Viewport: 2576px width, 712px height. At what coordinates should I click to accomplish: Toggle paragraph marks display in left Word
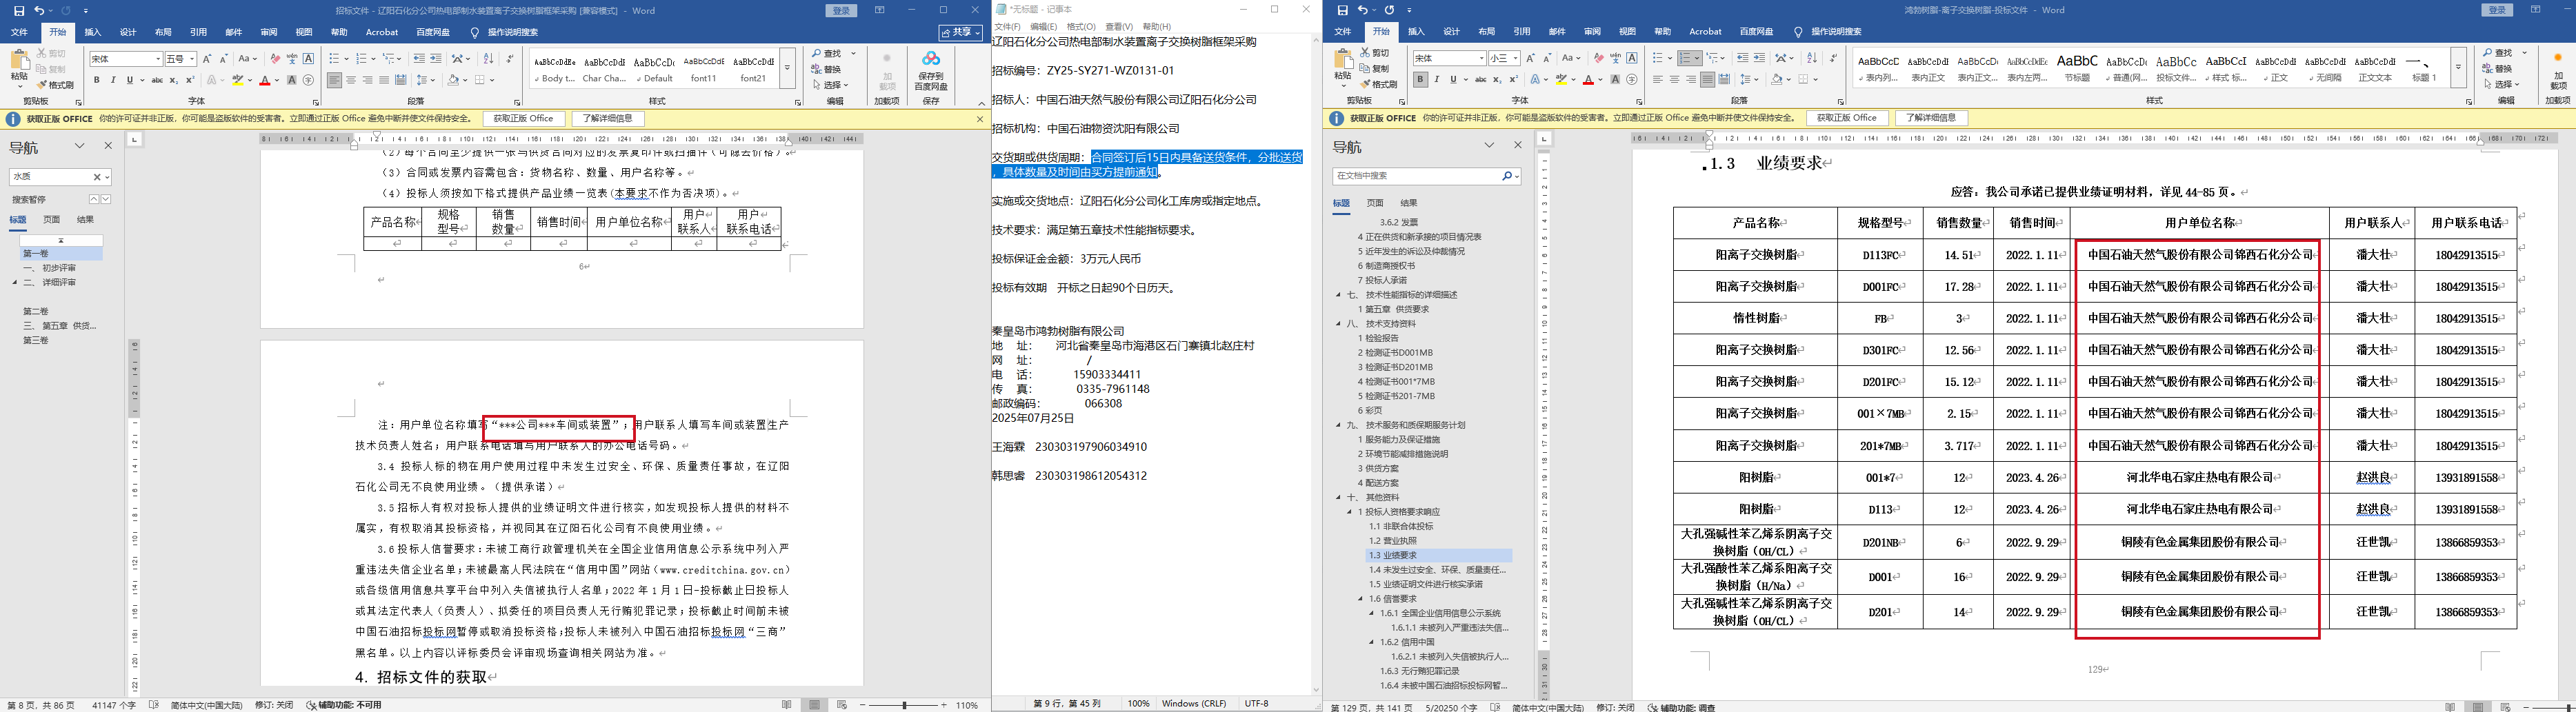click(510, 58)
